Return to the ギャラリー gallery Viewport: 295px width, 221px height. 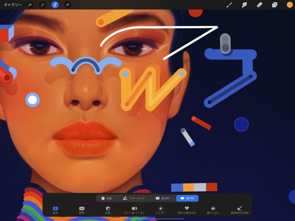[13, 5]
